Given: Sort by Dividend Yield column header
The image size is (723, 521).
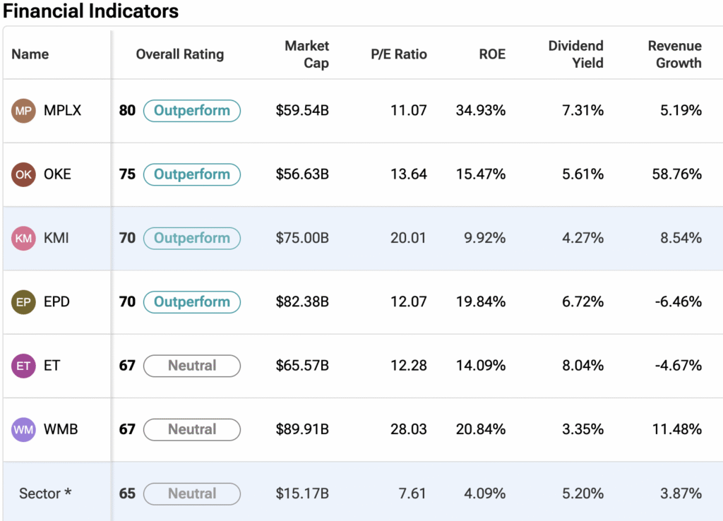Looking at the screenshot, I should (575, 54).
